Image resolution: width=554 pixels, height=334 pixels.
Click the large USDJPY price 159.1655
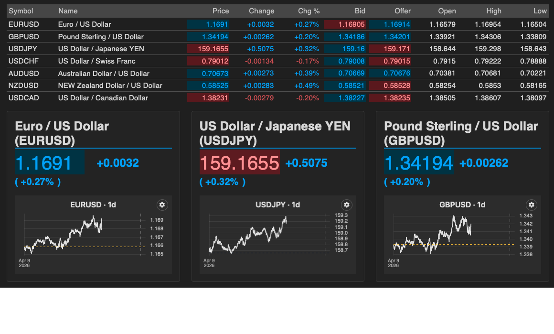(x=239, y=162)
